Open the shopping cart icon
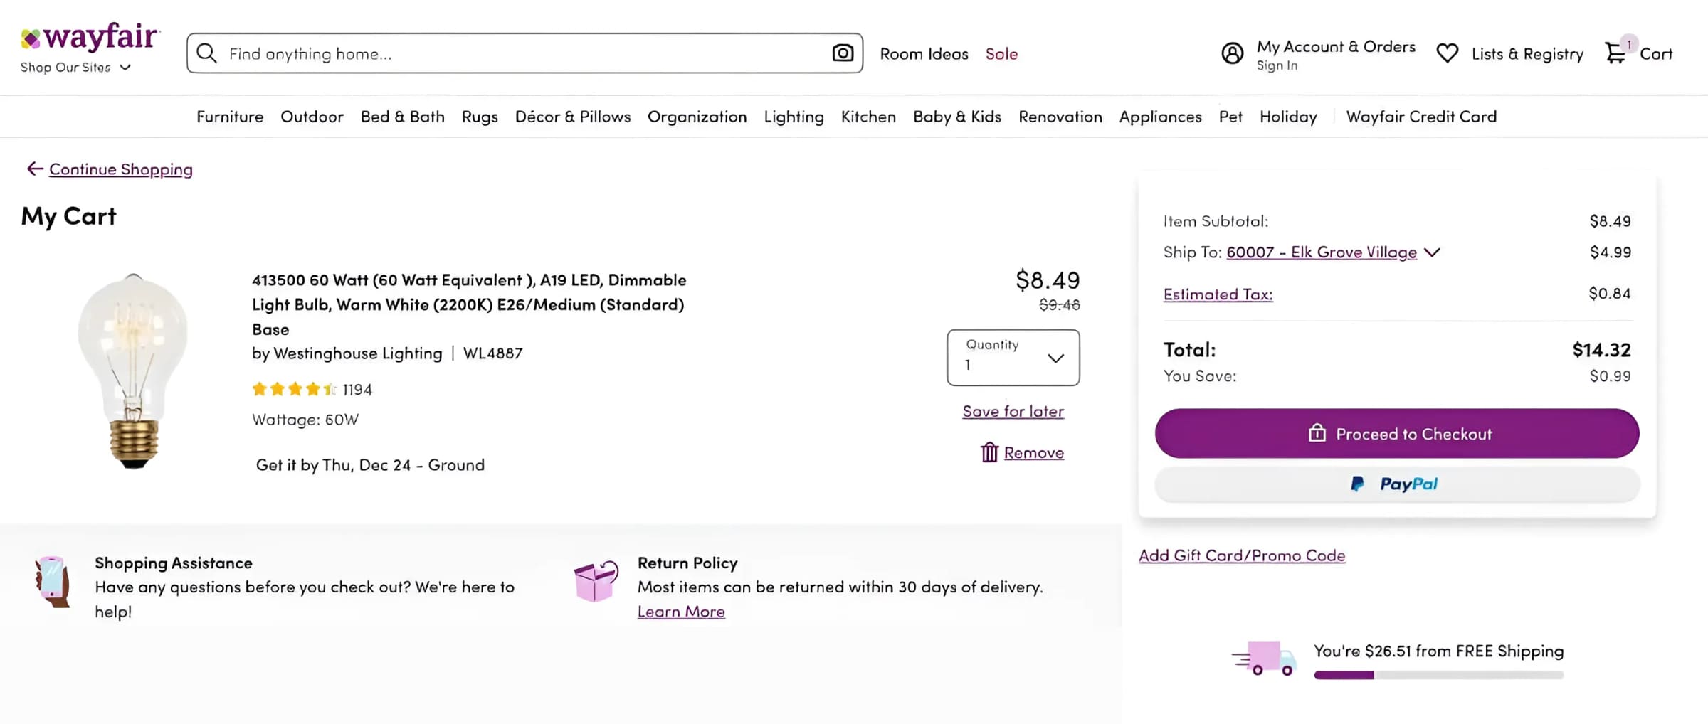Viewport: 1708px width, 724px height. pos(1616,53)
